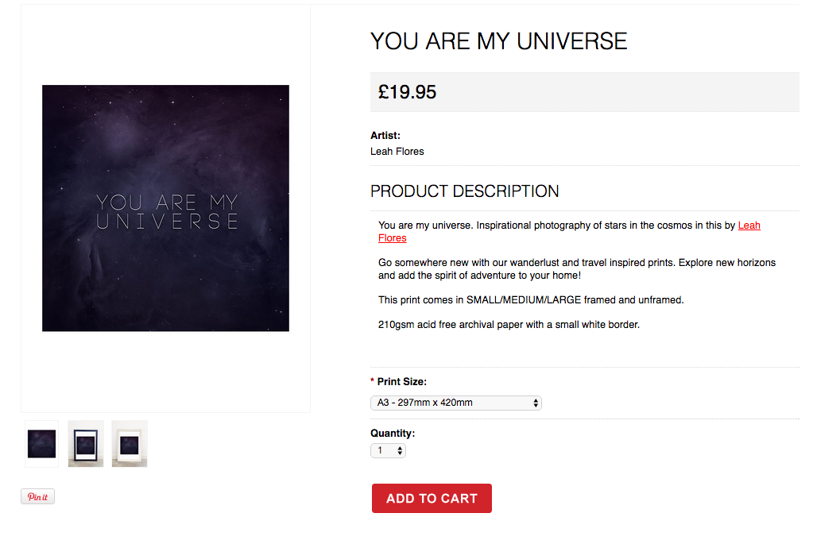Screen dimensions: 813x544
Task: Click the You Are My Universe page title
Action: point(498,41)
